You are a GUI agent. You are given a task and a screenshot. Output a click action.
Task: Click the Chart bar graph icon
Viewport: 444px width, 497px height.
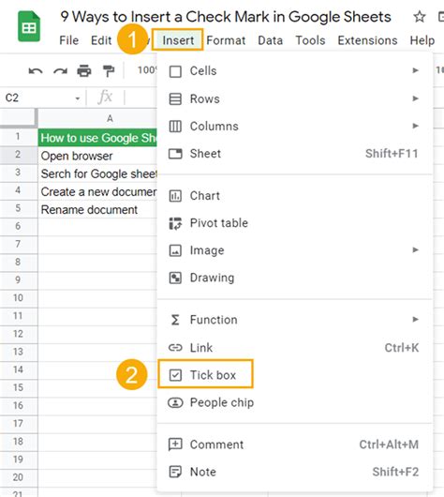(175, 196)
